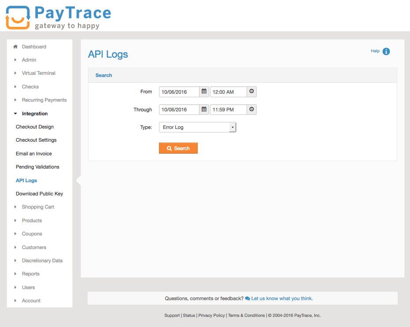Expand the Customers menu
The height and width of the screenshot is (327, 410).
point(33,247)
